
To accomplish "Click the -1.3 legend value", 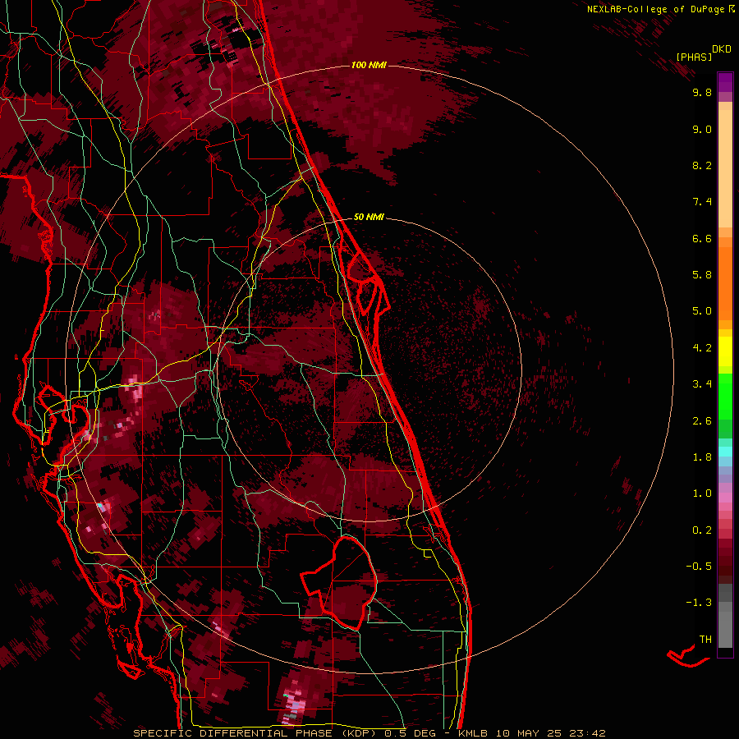I will click(699, 603).
